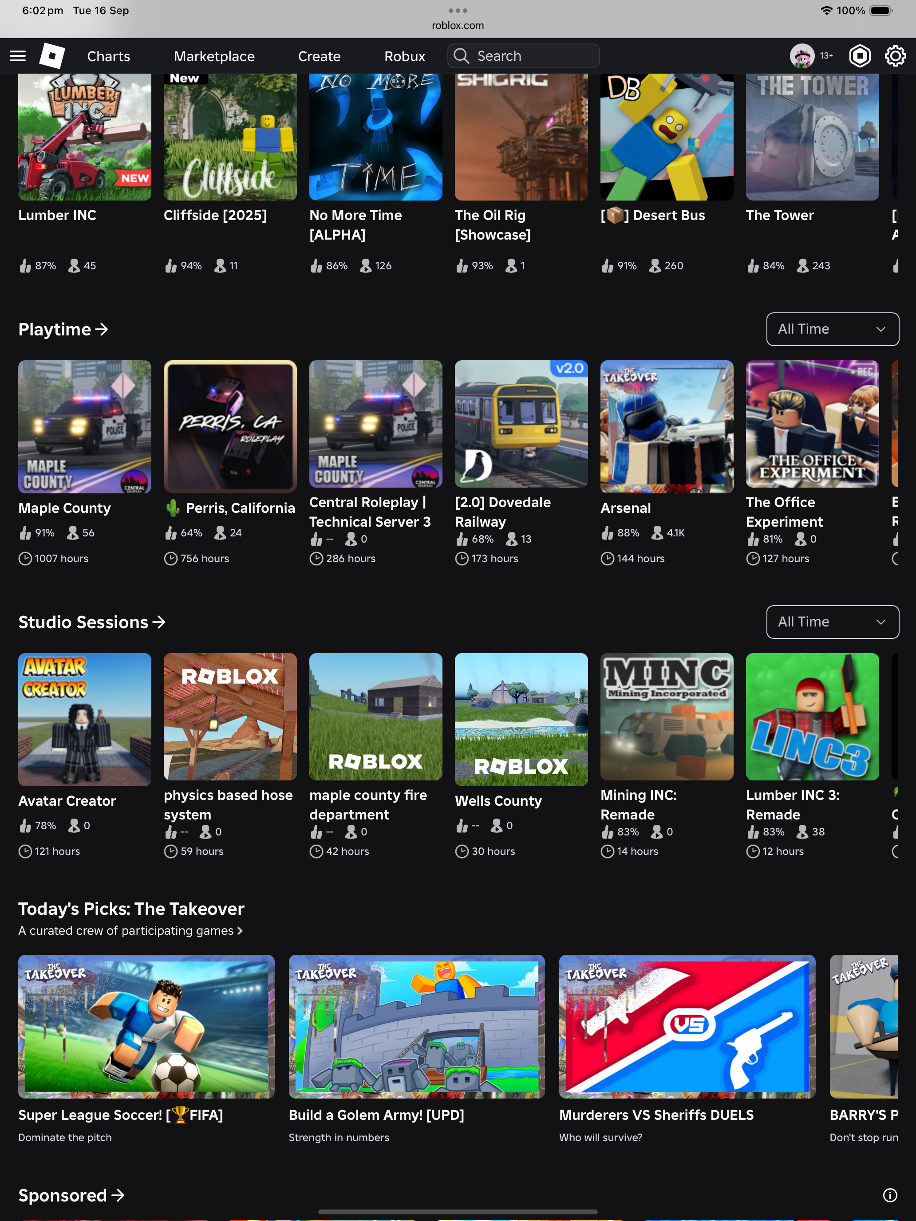Open the Marketplace tab
Image resolution: width=916 pixels, height=1221 pixels.
(214, 56)
